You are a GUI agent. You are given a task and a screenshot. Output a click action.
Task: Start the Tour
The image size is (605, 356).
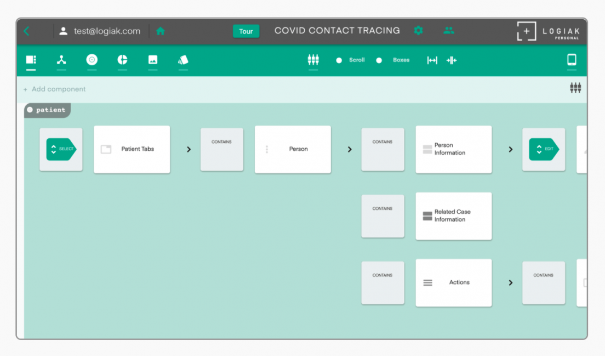click(246, 31)
